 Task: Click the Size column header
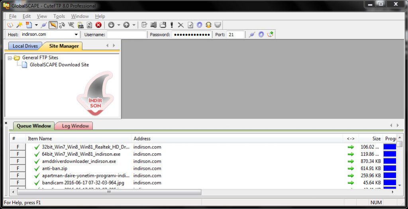(x=371, y=139)
